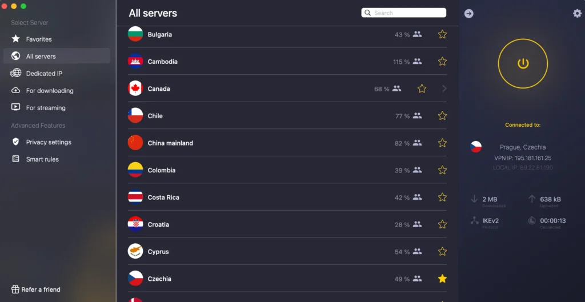
Task: Open For streaming servers list
Action: pyautogui.click(x=46, y=108)
